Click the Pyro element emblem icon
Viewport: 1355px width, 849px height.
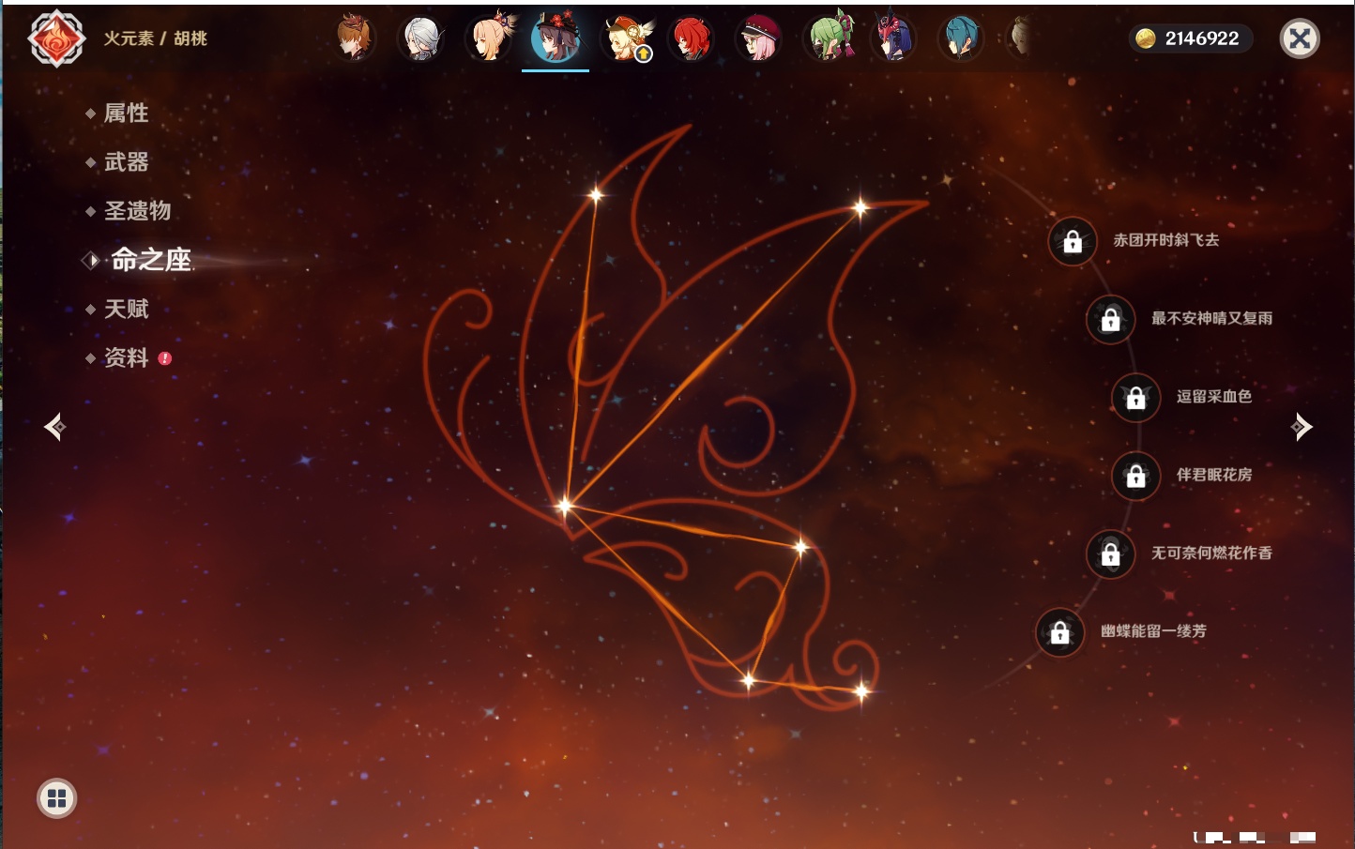[56, 38]
